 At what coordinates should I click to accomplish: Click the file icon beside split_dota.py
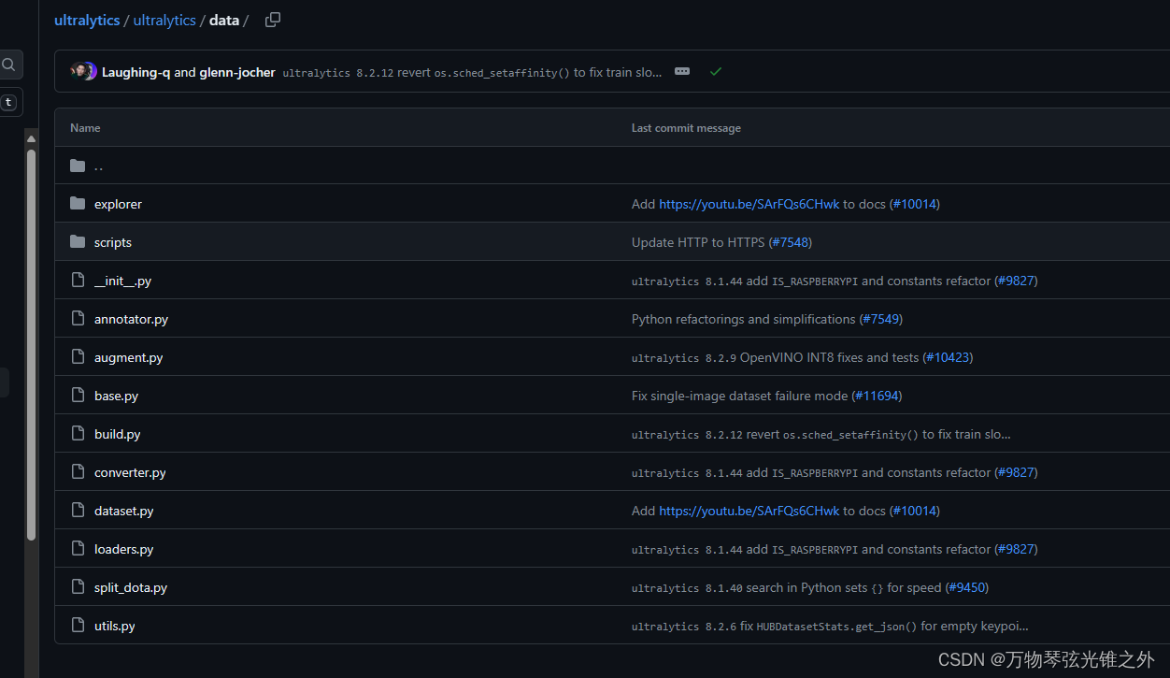click(78, 587)
